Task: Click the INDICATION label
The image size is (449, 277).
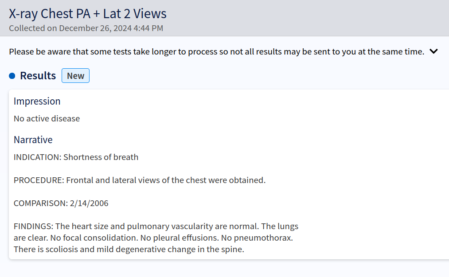Action: pyautogui.click(x=37, y=157)
